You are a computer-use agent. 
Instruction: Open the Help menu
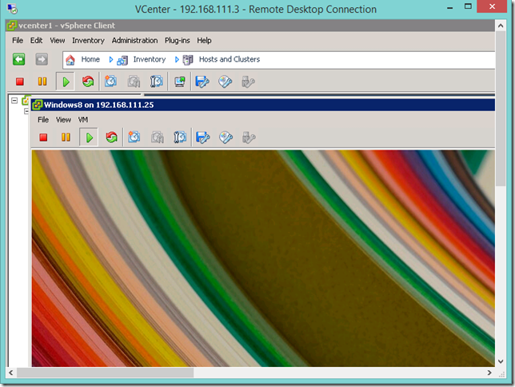[x=204, y=41]
